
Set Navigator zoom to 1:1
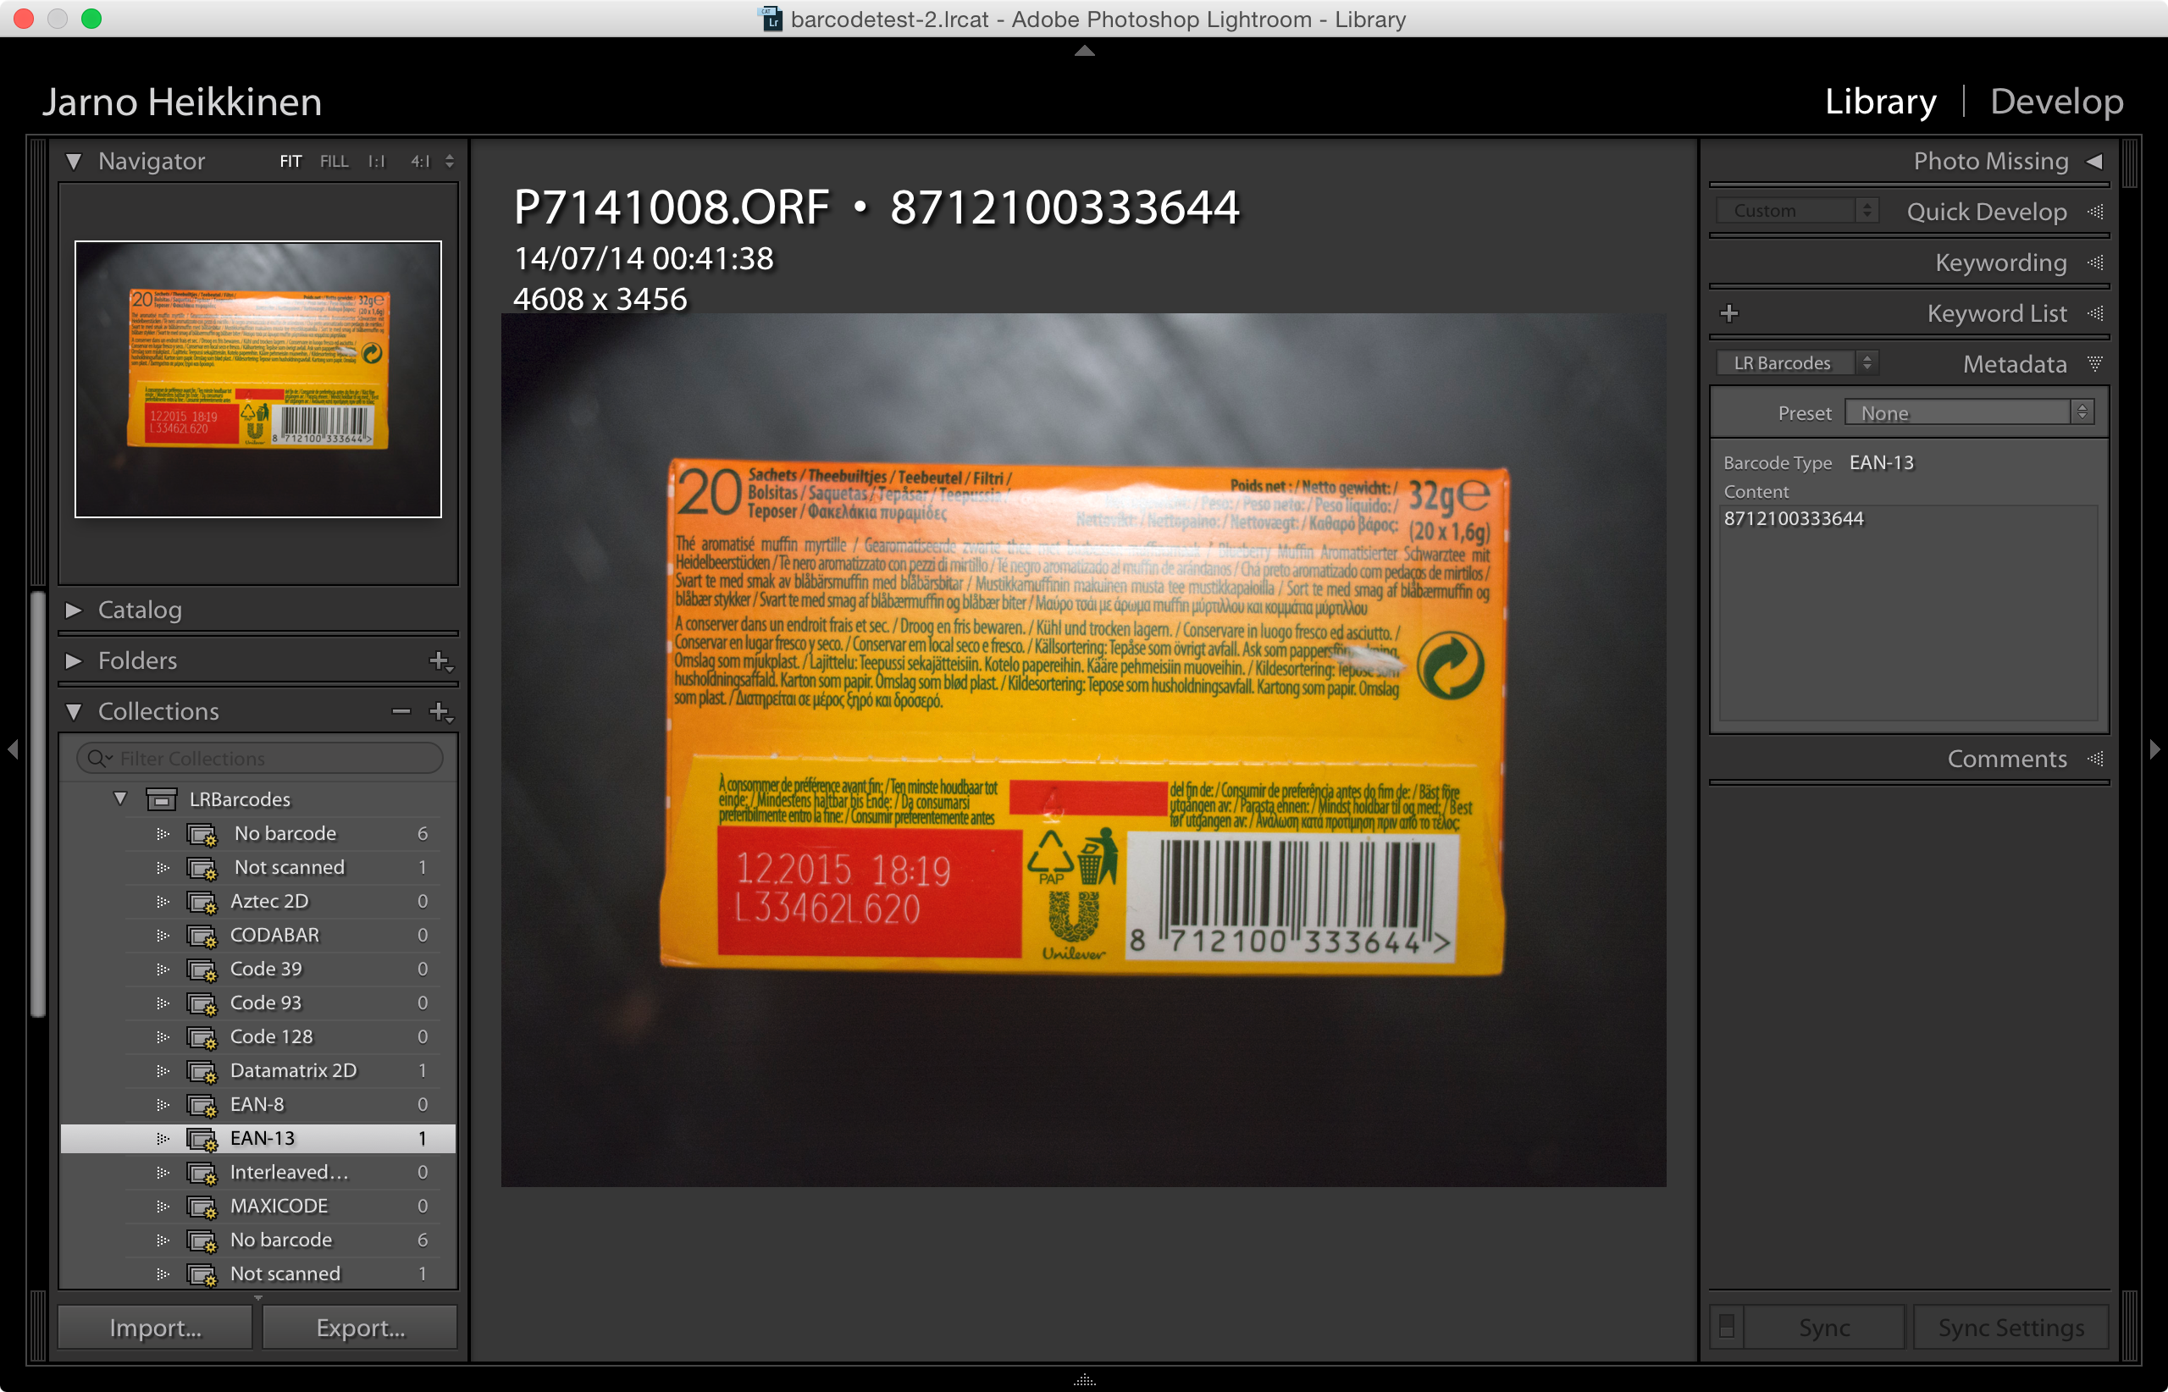tap(376, 162)
